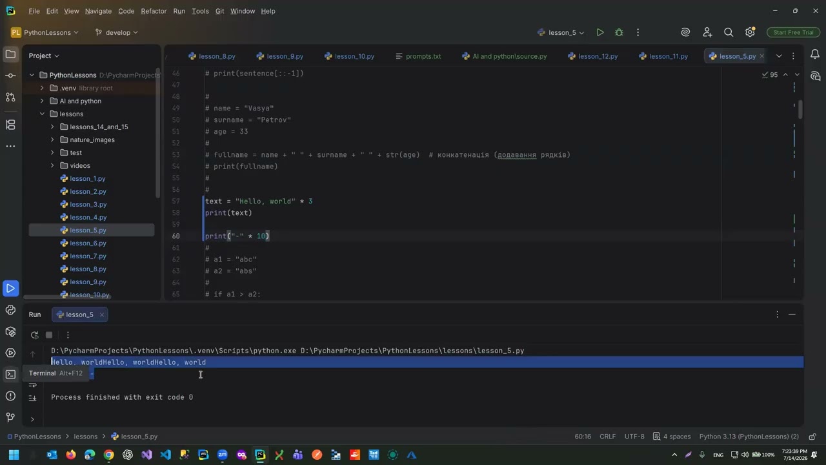This screenshot has height=465, width=826.
Task: Open the Git menu
Action: (219, 11)
